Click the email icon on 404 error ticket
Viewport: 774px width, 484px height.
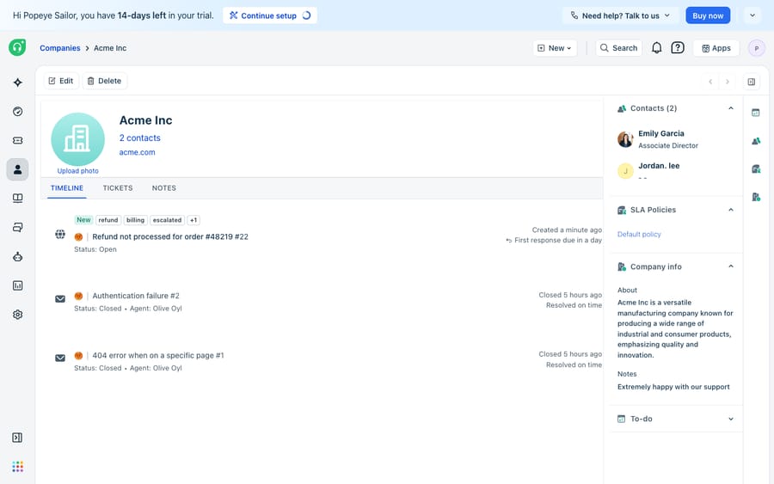pyautogui.click(x=60, y=358)
